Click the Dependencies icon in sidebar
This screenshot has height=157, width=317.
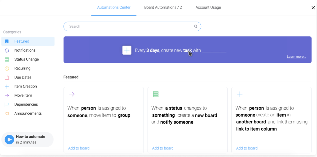7,105
